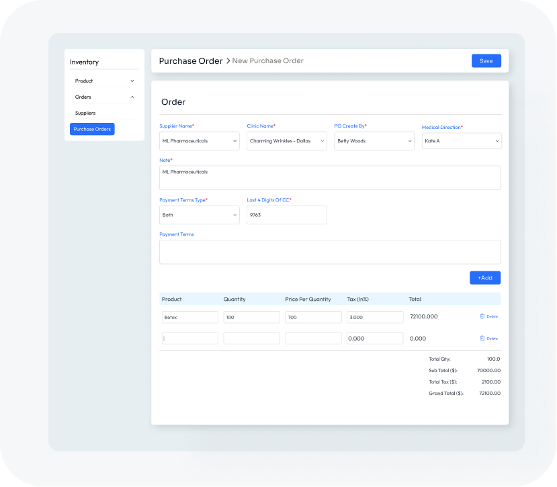The image size is (557, 487).
Task: Click the Save button
Action: (486, 60)
